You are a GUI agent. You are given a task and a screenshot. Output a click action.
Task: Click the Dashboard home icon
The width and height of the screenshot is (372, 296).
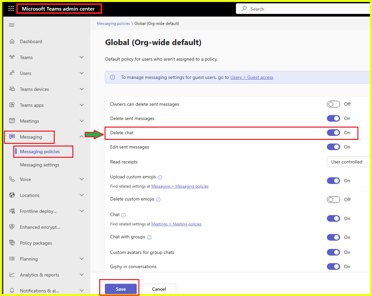12,41
